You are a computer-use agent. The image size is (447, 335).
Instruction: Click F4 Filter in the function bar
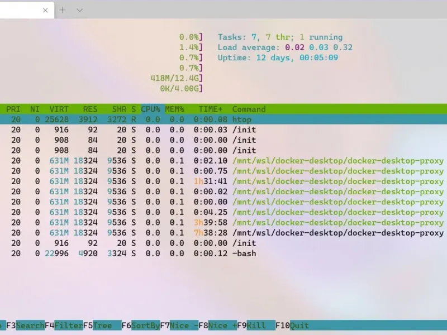(x=64, y=326)
